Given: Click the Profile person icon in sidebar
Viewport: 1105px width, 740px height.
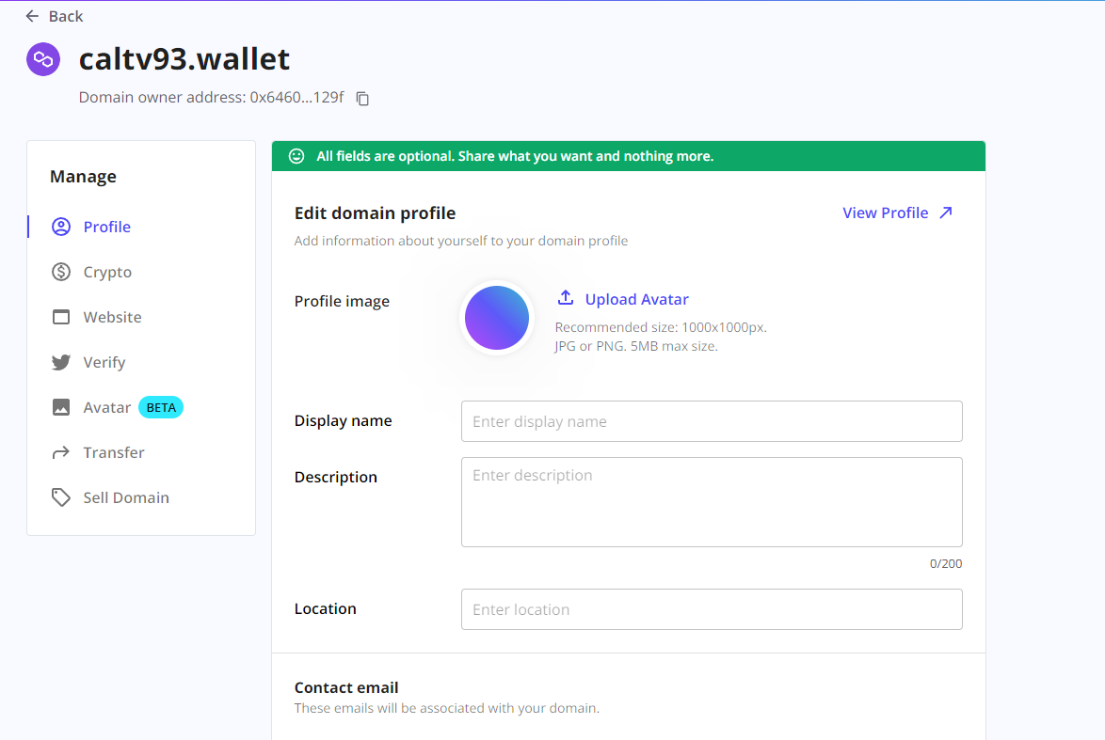Looking at the screenshot, I should click(x=61, y=227).
